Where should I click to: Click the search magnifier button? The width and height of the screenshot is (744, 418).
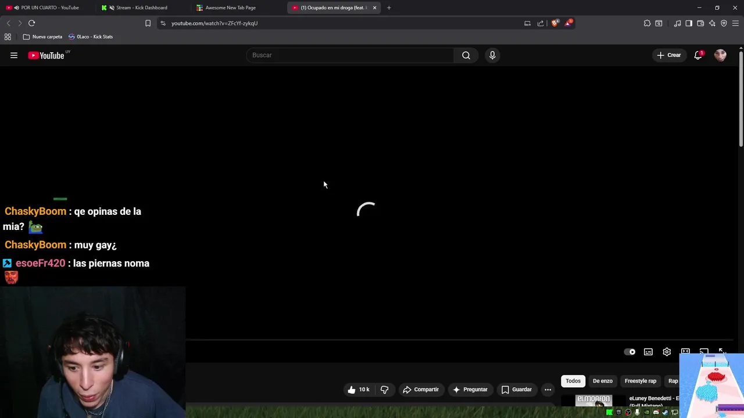click(466, 55)
